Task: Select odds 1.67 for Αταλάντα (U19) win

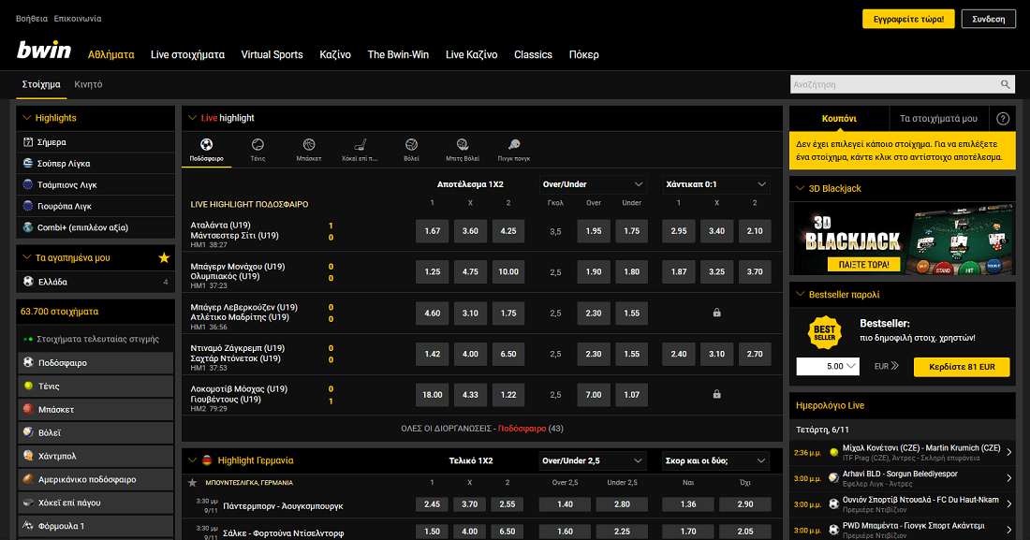Action: [433, 231]
